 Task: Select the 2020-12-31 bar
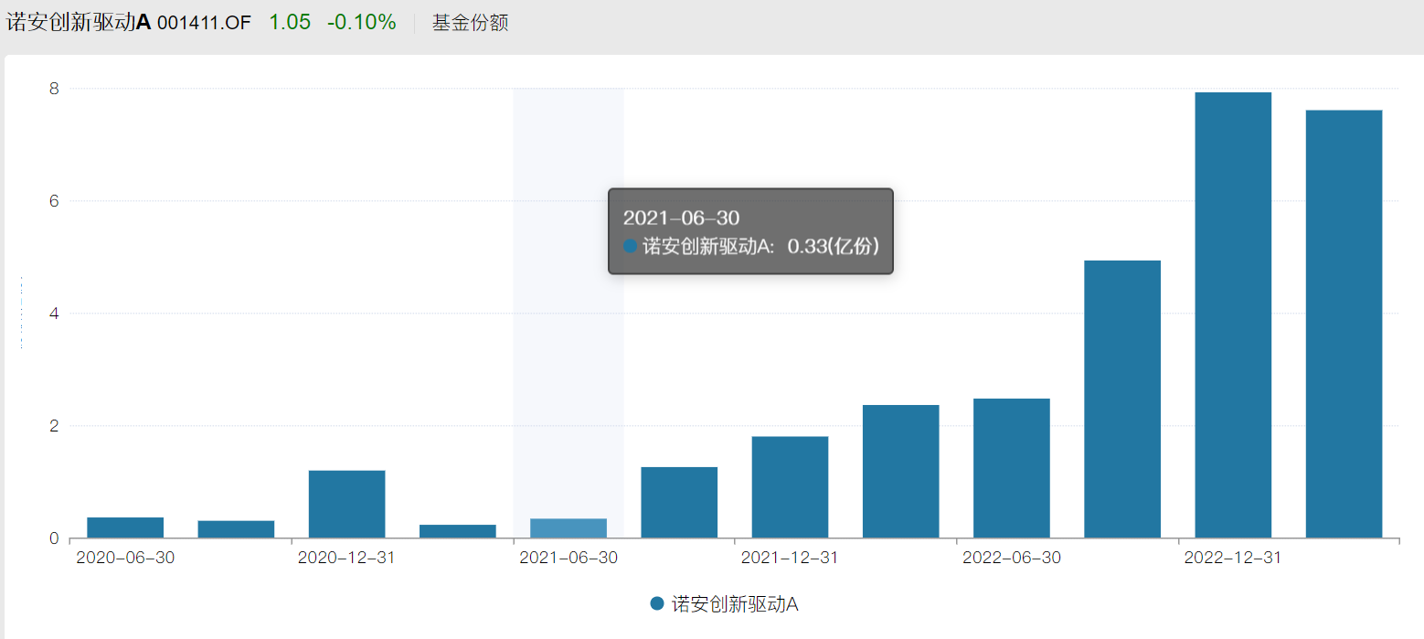click(x=347, y=504)
